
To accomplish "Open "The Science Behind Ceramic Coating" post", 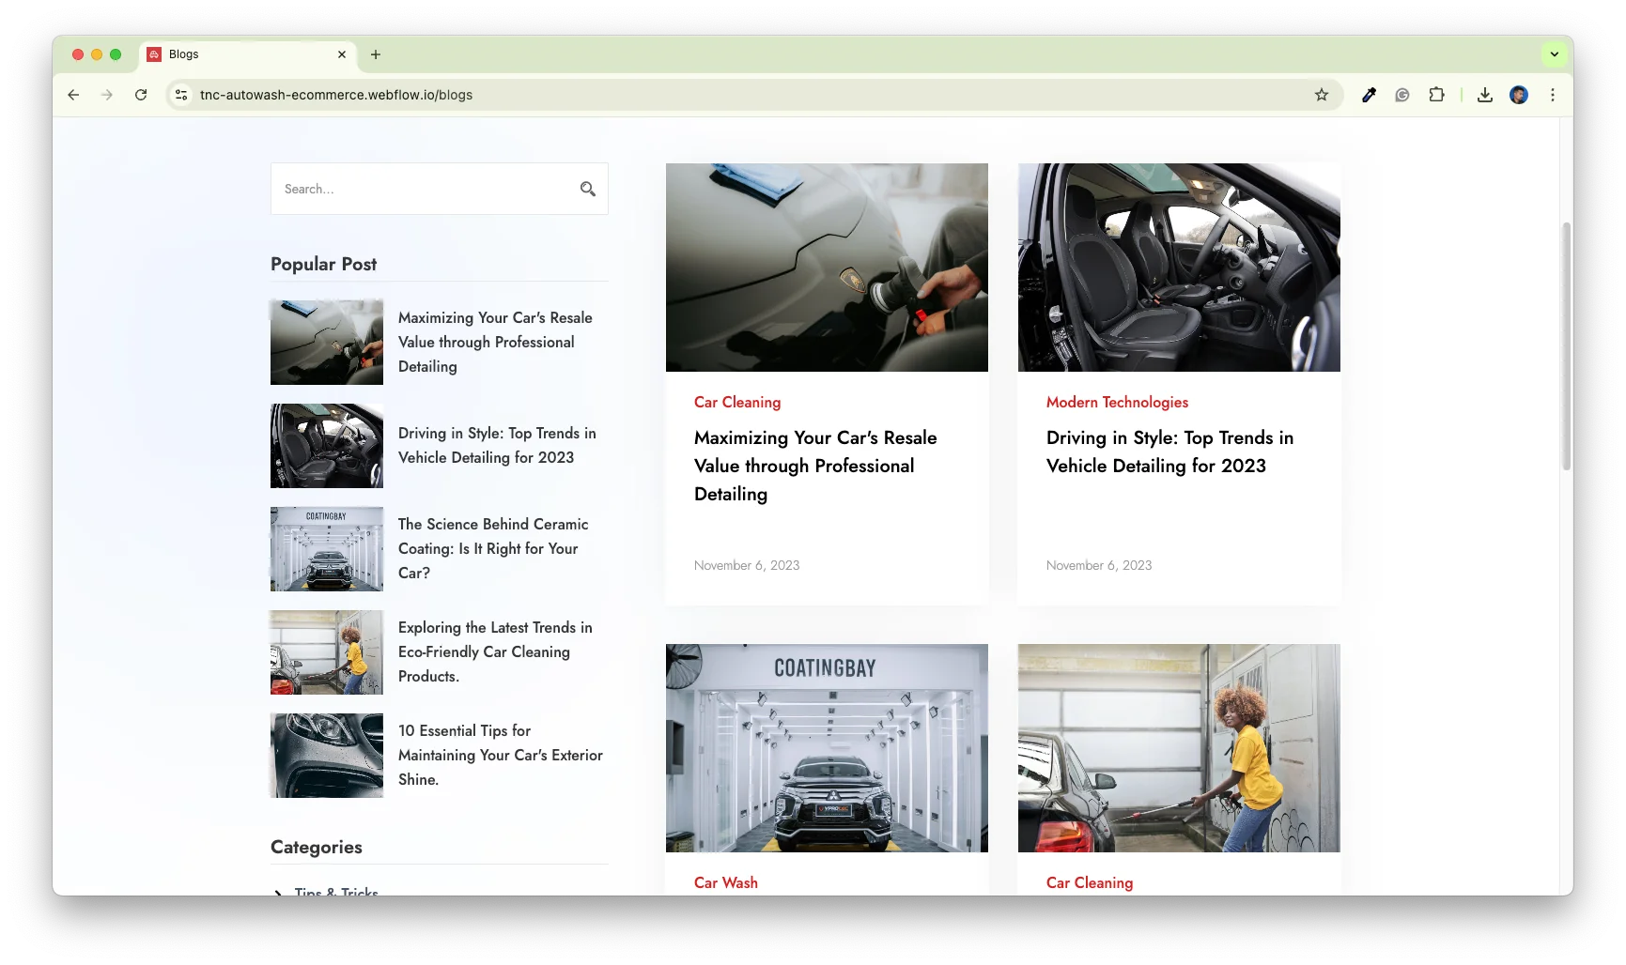I will [493, 548].
